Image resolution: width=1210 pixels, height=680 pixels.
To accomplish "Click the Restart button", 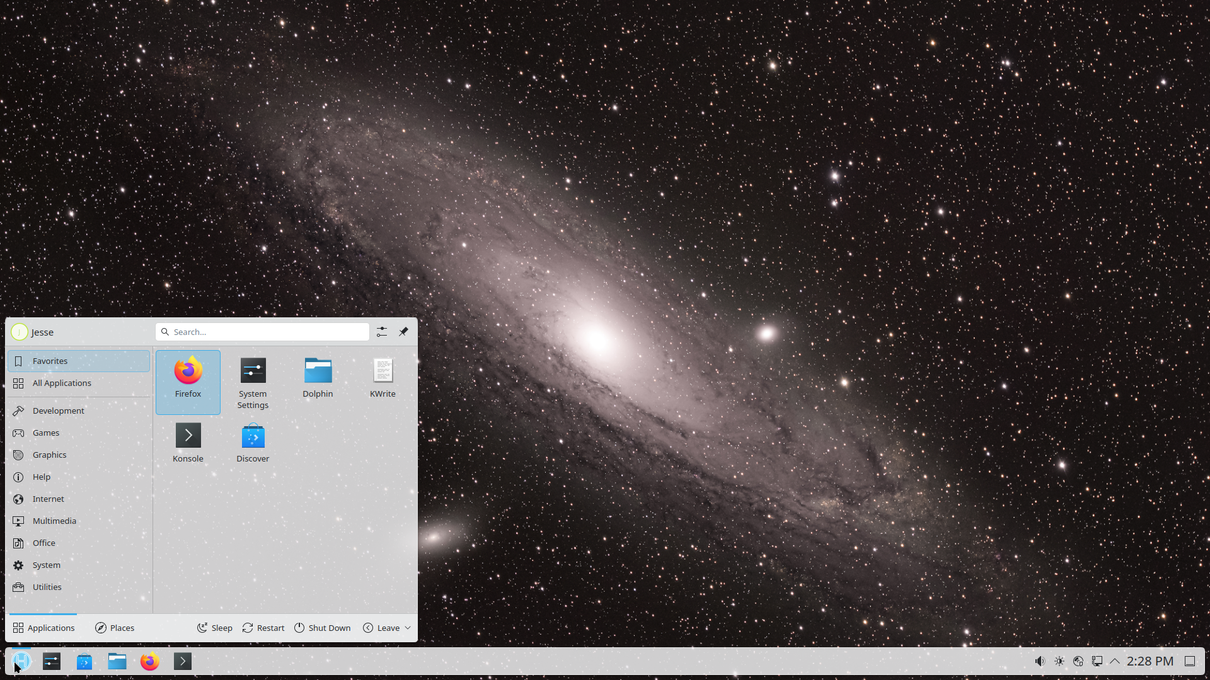I will pos(263,628).
